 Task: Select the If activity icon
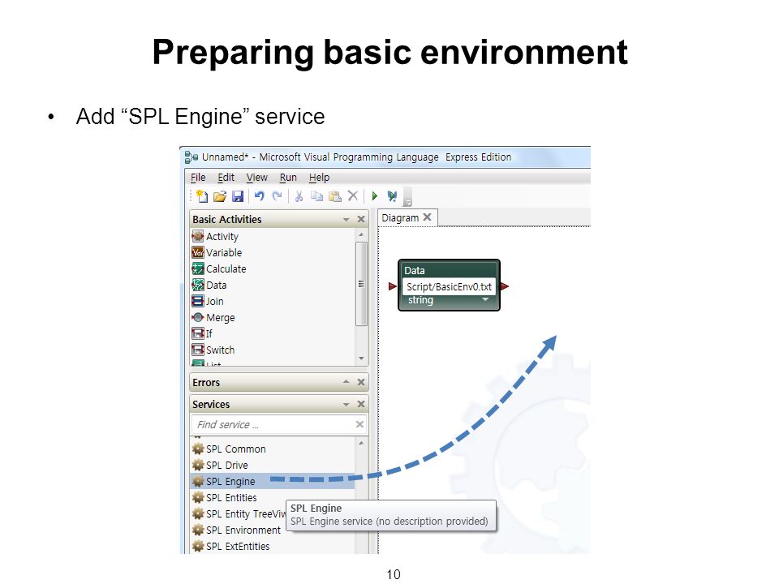point(198,333)
